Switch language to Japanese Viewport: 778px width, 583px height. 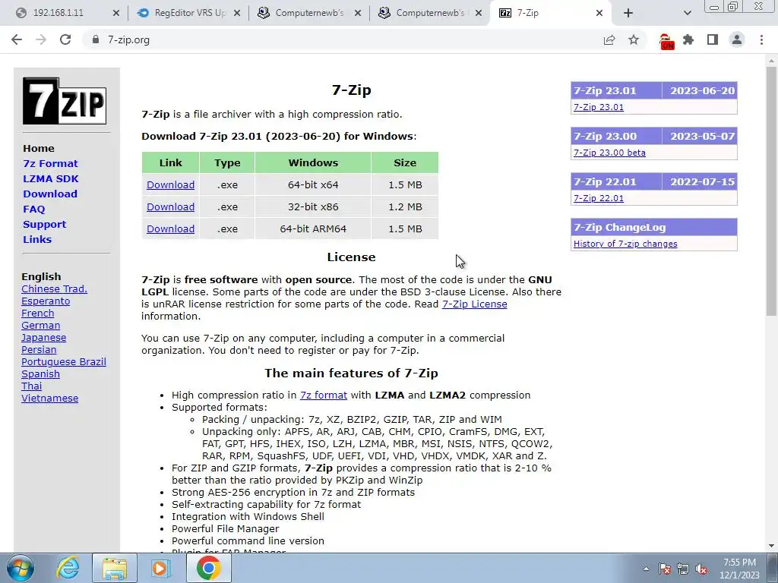pyautogui.click(x=43, y=338)
